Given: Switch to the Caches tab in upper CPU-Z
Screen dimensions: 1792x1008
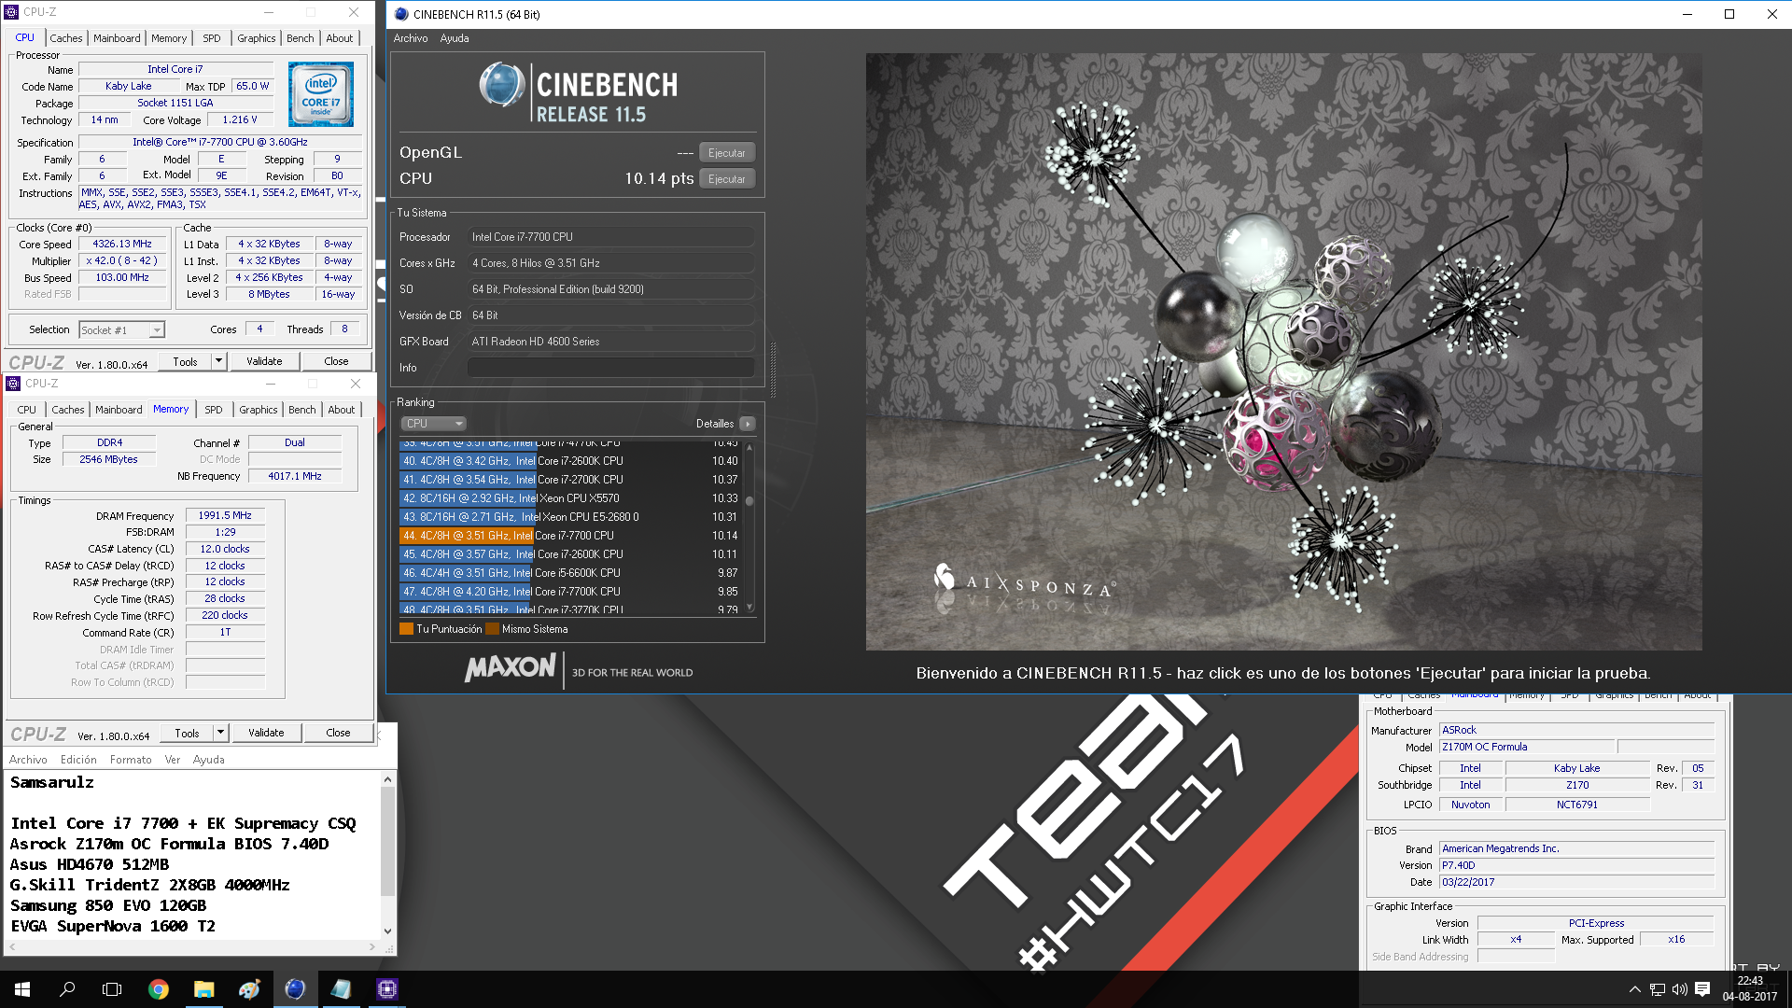Looking at the screenshot, I should pos(66,38).
